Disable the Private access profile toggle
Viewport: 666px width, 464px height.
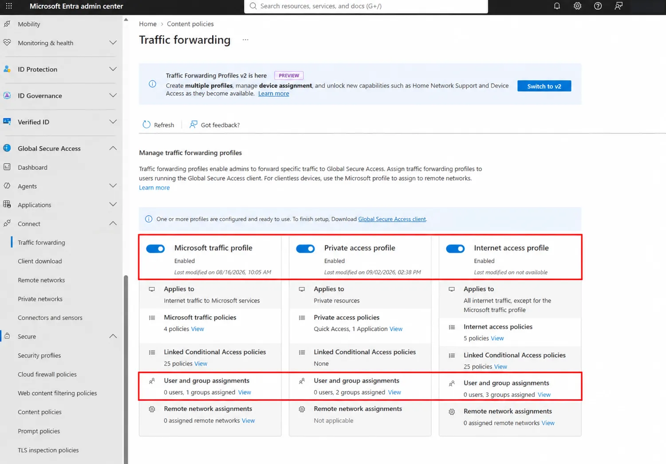tap(305, 249)
